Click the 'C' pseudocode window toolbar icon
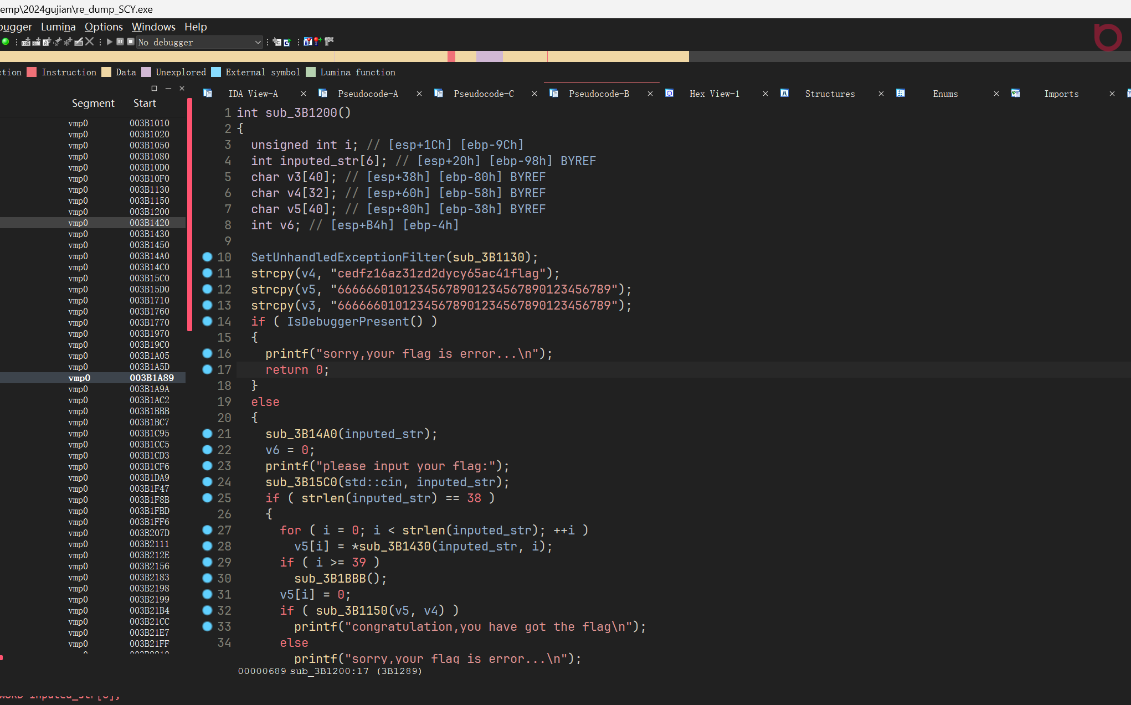 point(277,42)
